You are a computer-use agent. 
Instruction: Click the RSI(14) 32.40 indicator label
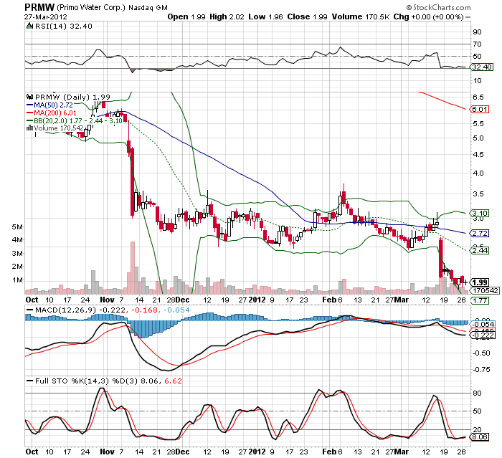pyautogui.click(x=63, y=27)
